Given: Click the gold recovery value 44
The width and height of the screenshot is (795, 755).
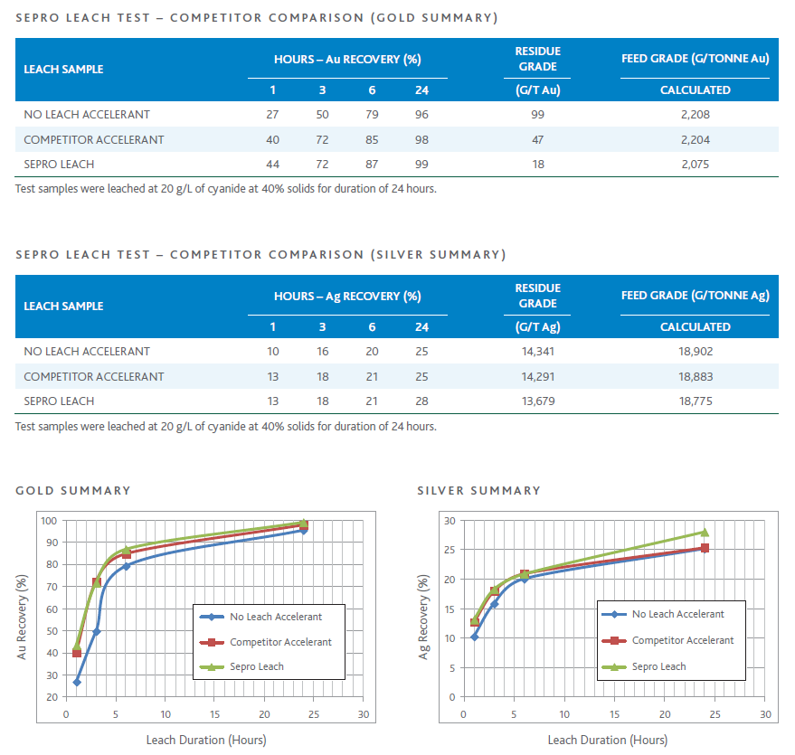Looking at the screenshot, I should pos(273,165).
